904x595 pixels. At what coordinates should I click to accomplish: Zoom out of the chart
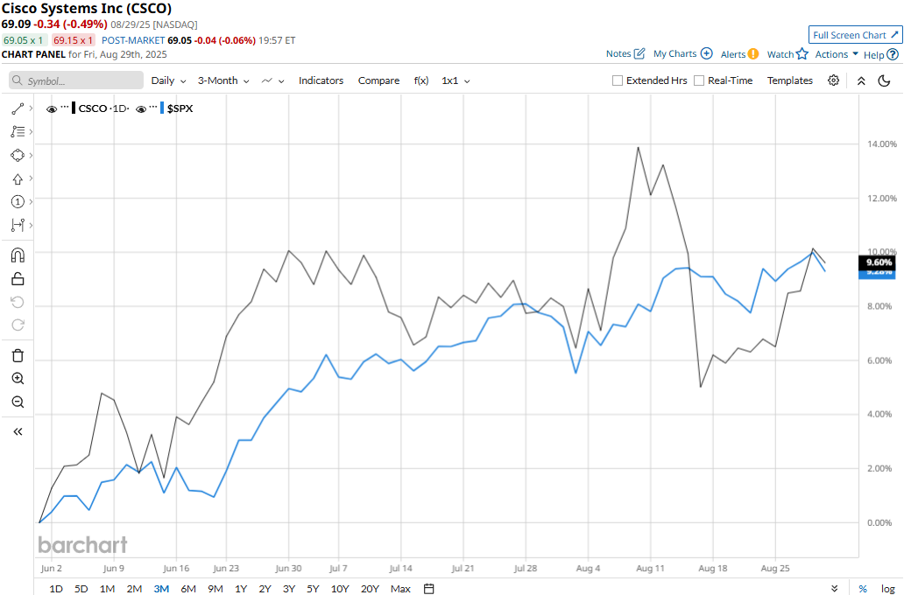18,402
